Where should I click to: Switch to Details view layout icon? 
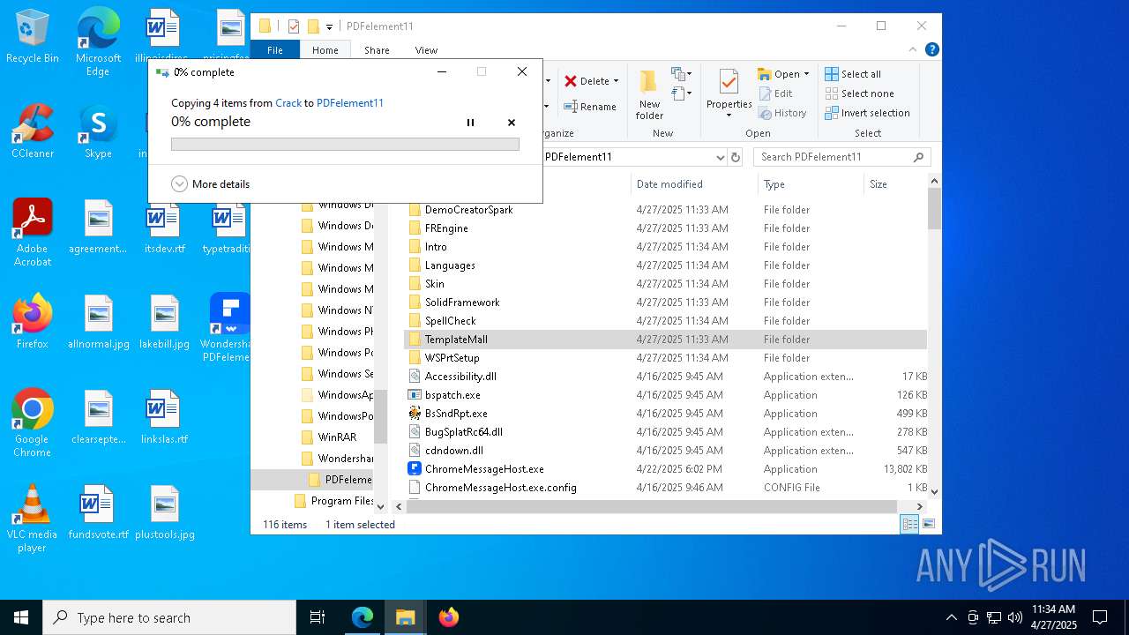909,524
